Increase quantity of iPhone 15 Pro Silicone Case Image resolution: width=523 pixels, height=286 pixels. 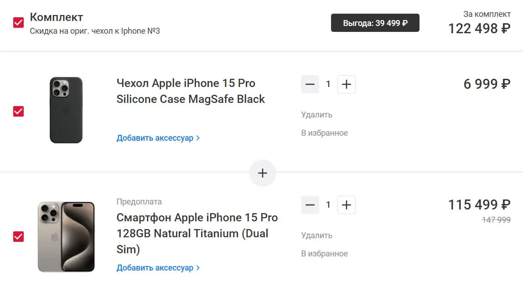[346, 84]
